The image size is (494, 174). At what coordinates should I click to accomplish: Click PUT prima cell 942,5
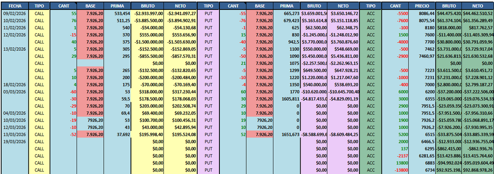[287, 42]
